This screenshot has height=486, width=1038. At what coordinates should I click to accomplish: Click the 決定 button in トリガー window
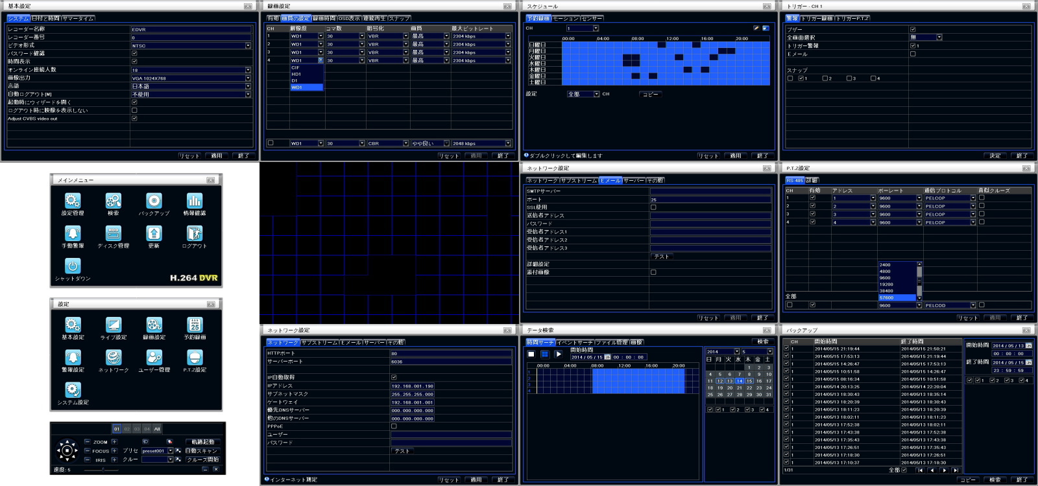pos(995,156)
